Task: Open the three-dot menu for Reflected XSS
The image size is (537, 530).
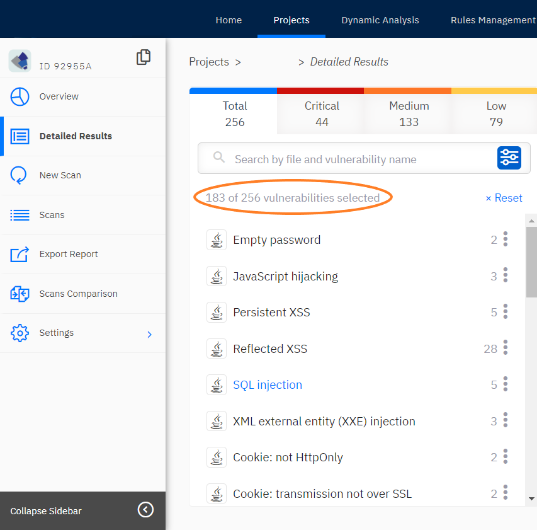Action: (505, 348)
